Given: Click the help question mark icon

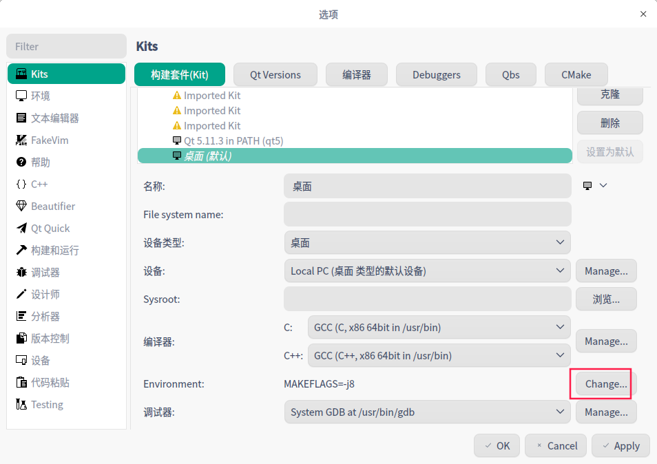Looking at the screenshot, I should click(x=21, y=162).
